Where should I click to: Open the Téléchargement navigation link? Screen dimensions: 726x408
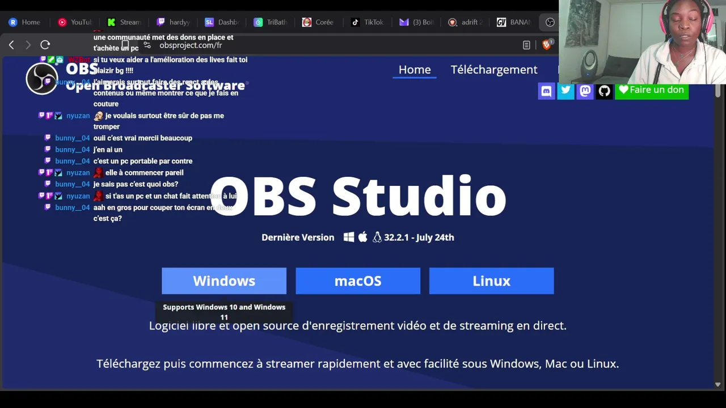tap(494, 70)
